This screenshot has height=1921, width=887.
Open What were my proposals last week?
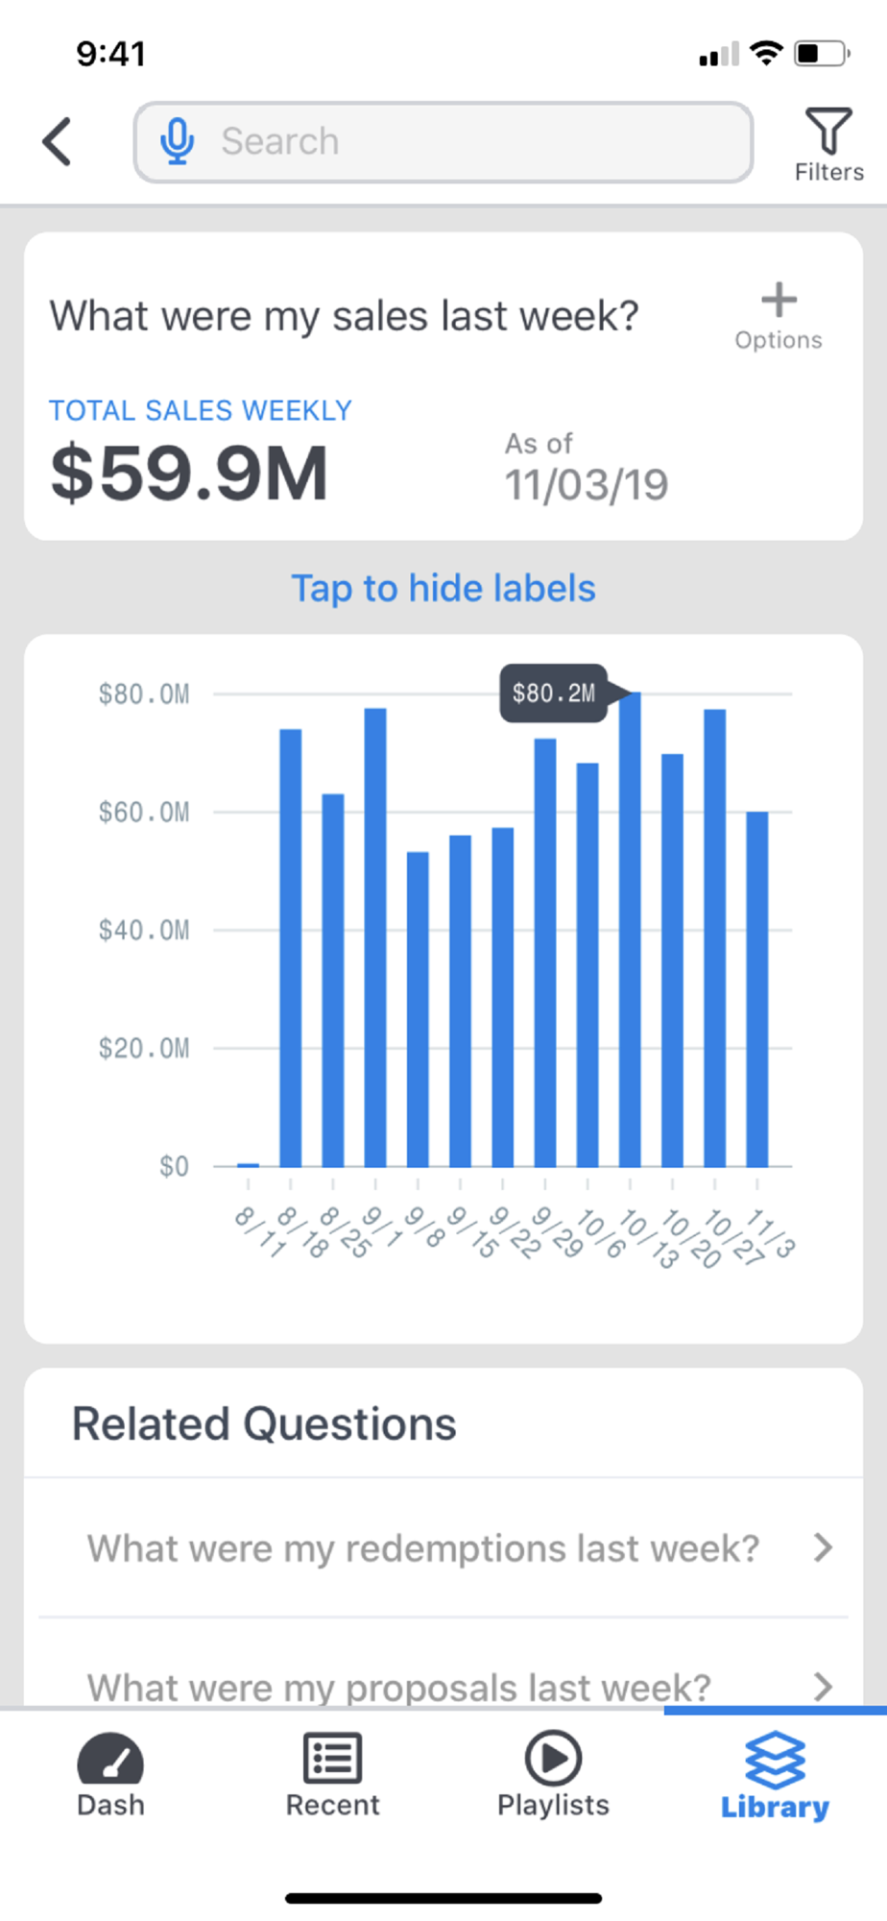click(399, 1687)
